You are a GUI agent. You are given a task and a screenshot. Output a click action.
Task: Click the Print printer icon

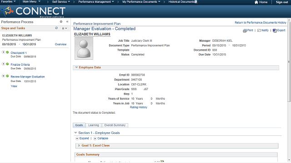point(245,30)
